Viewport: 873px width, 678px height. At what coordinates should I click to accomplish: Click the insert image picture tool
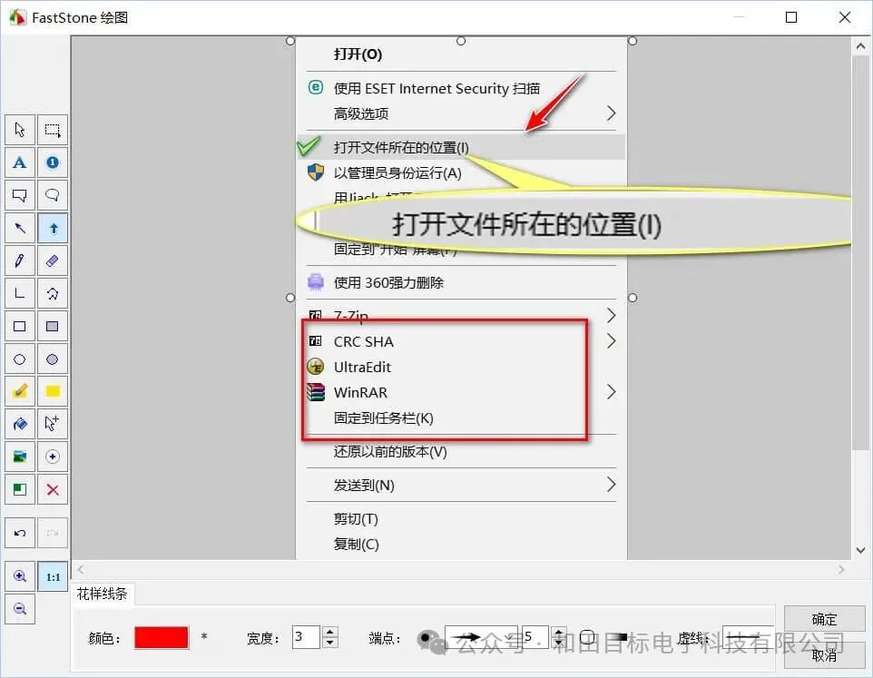pos(20,457)
